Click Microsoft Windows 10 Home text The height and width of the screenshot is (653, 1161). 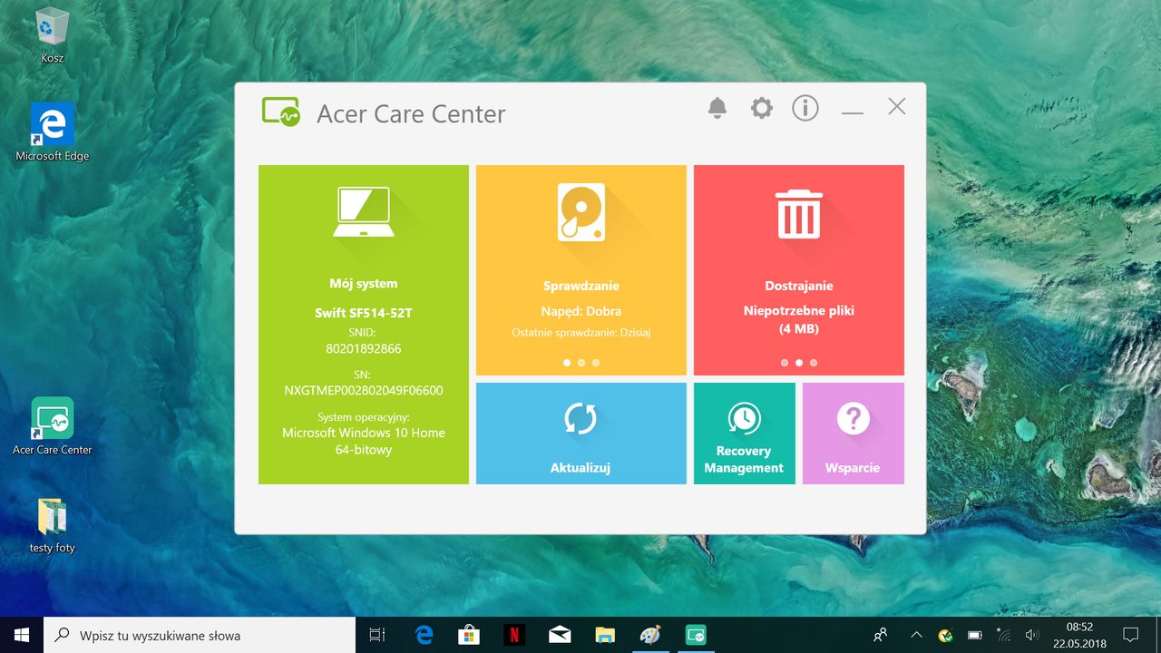(364, 433)
